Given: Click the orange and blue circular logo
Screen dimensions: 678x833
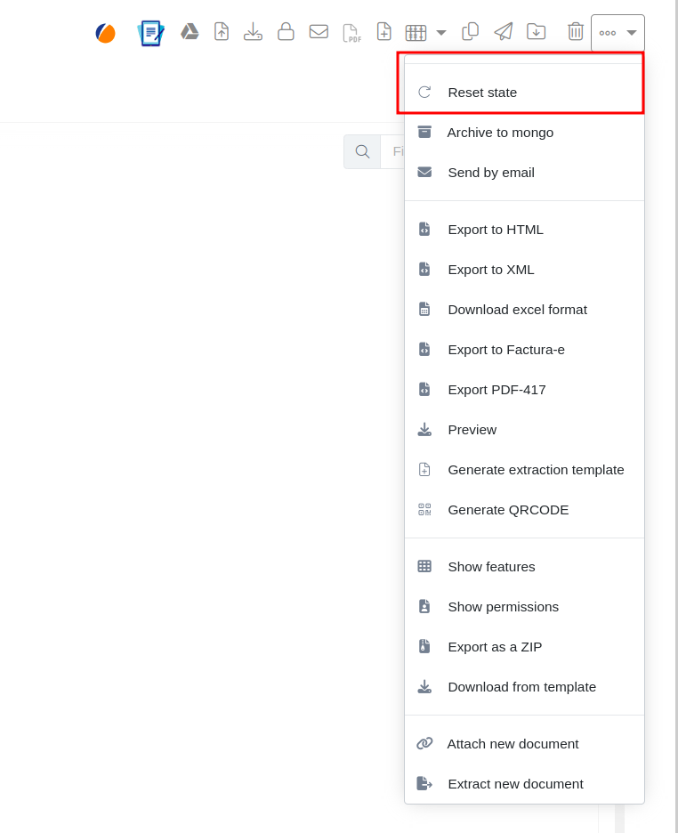Looking at the screenshot, I should pos(106,33).
